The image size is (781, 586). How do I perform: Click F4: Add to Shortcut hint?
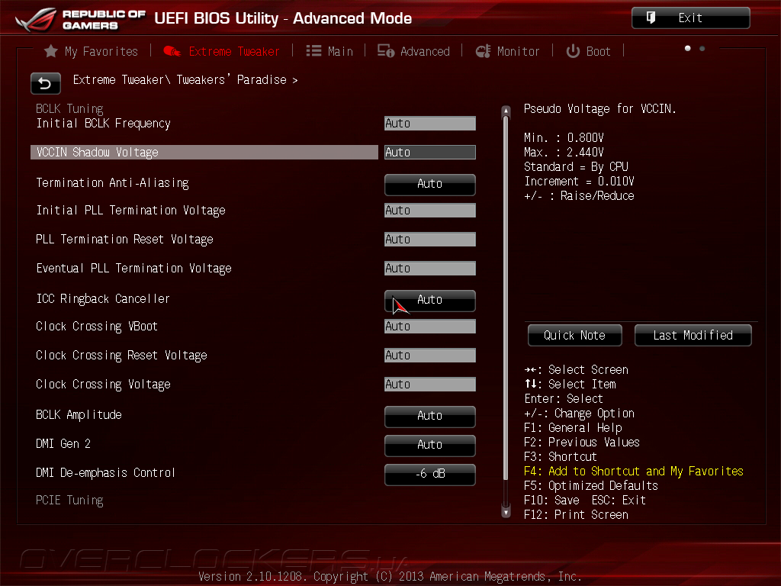pyautogui.click(x=634, y=472)
